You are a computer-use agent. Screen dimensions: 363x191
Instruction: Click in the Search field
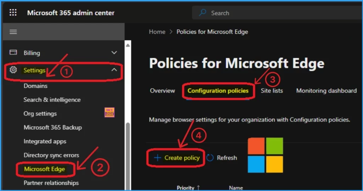tap(277, 13)
